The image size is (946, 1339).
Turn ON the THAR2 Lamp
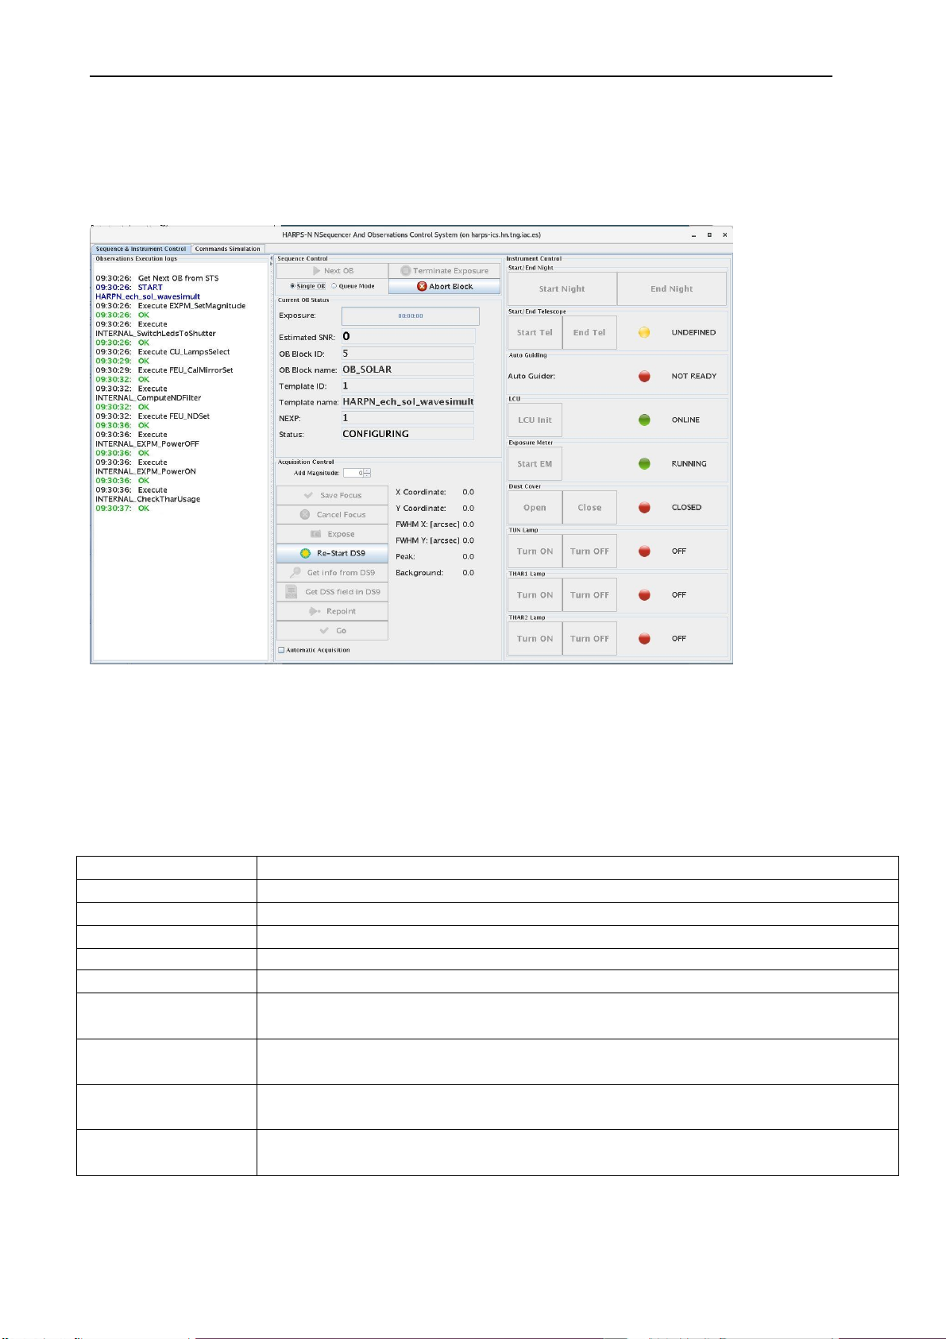tap(535, 639)
